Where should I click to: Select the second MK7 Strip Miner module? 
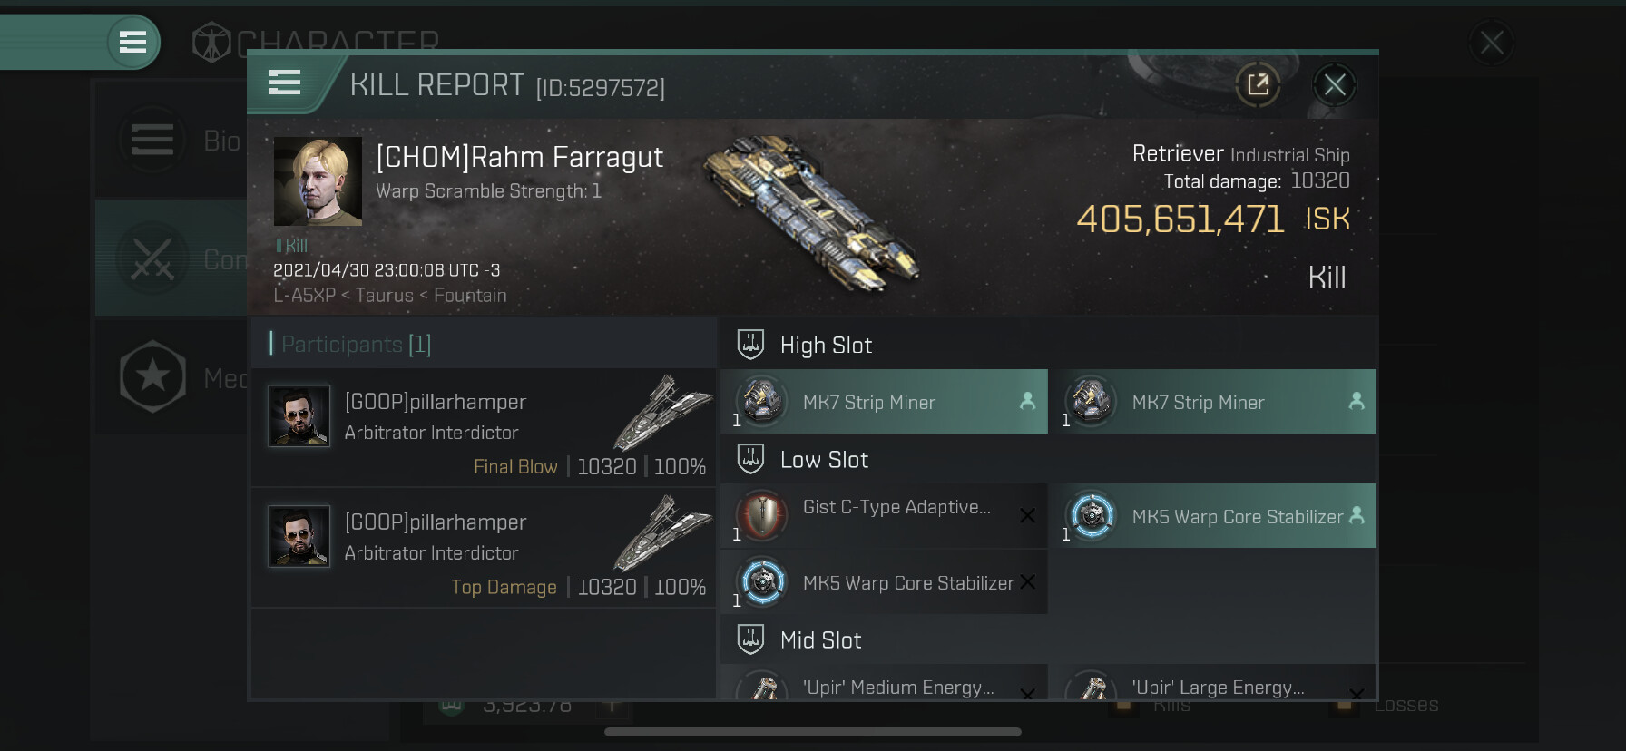point(1213,401)
